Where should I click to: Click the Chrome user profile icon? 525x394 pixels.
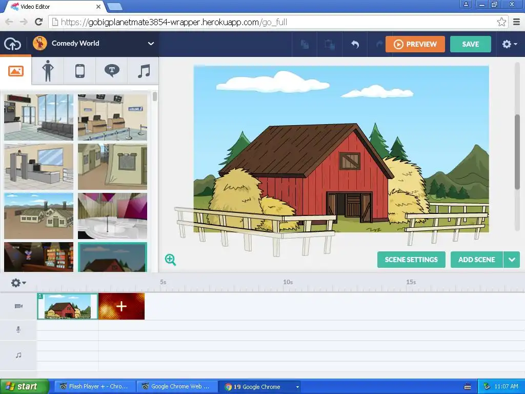[466, 4]
